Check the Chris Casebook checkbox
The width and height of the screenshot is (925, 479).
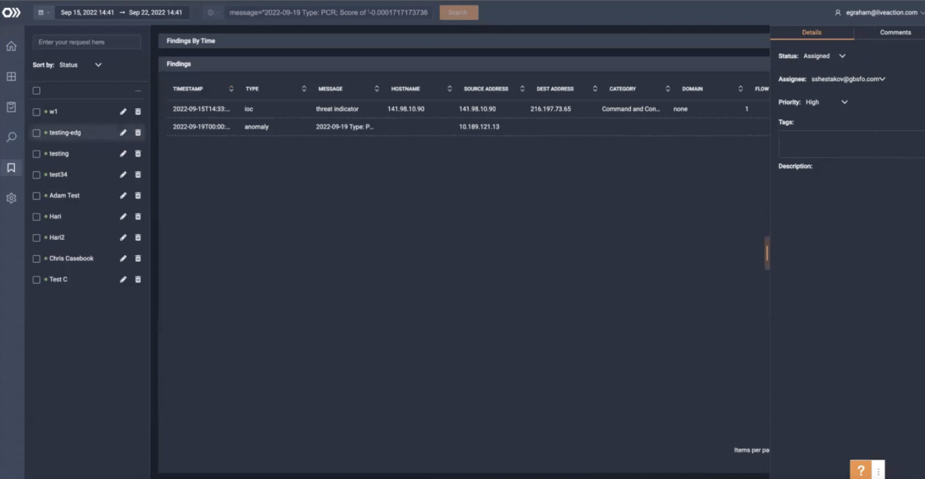36,259
